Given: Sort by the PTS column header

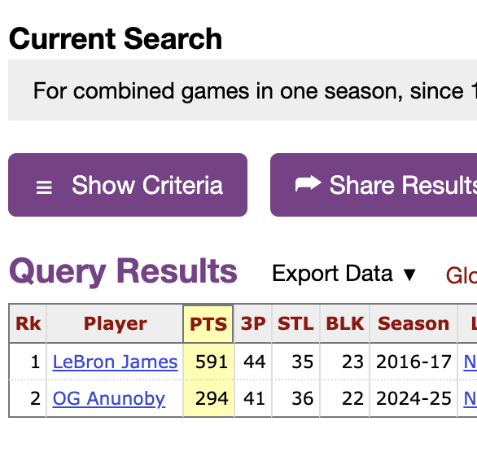Looking at the screenshot, I should coord(208,323).
